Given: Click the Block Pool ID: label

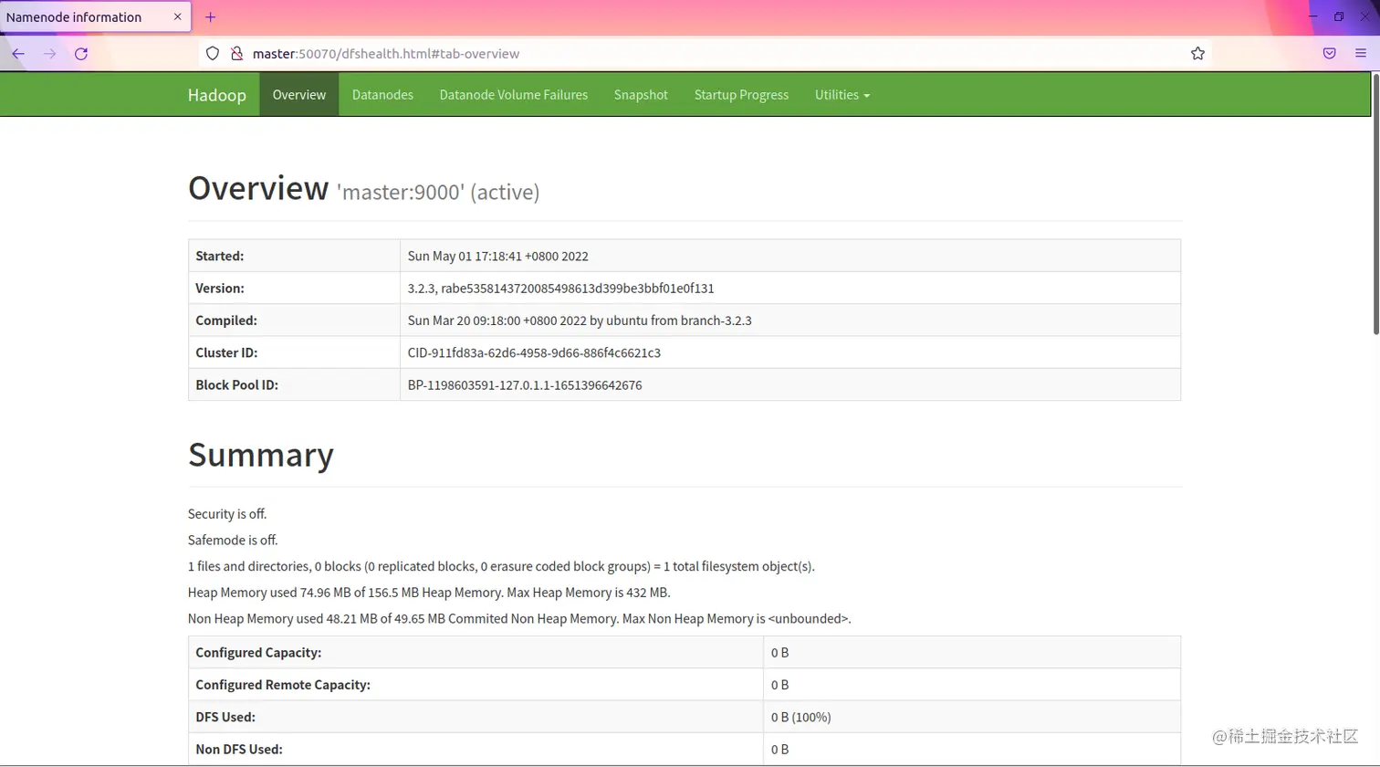Looking at the screenshot, I should tap(237, 385).
